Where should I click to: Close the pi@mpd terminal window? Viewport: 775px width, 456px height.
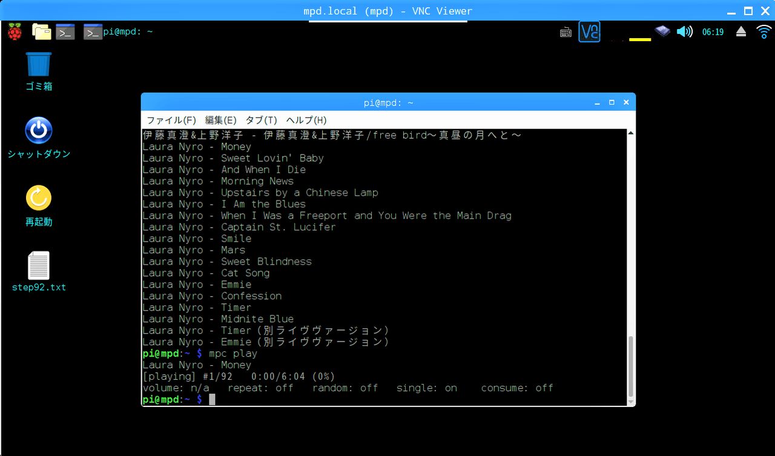pyautogui.click(x=626, y=102)
